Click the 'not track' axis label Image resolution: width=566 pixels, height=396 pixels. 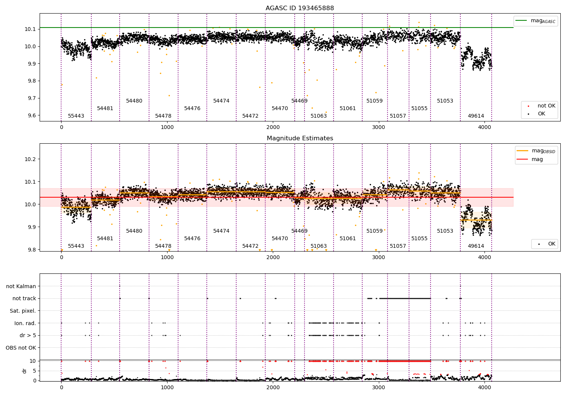coord(24,299)
